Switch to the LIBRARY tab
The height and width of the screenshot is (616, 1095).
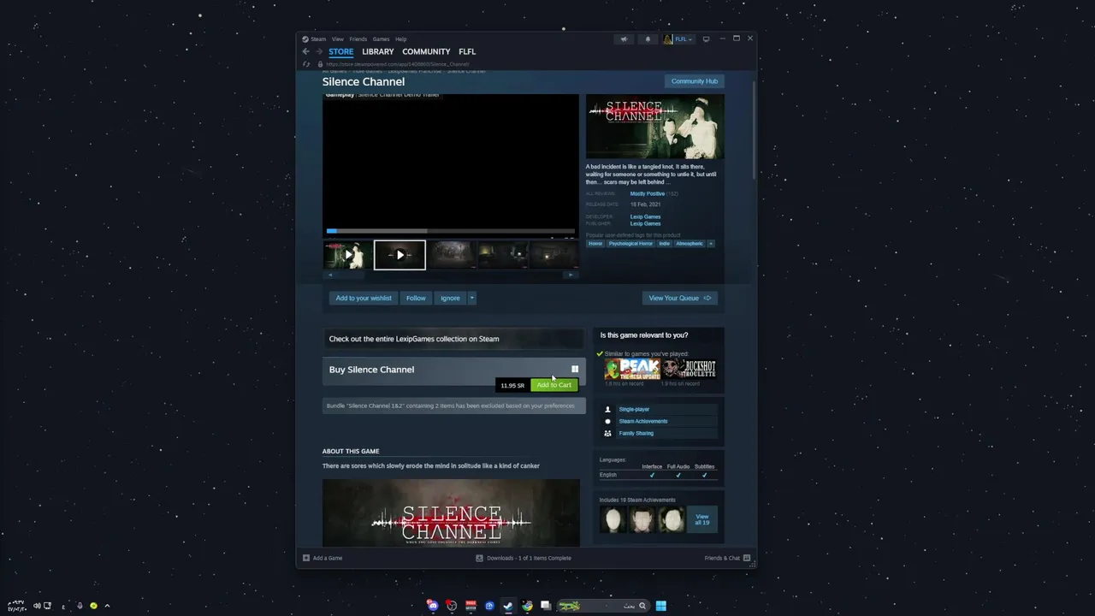(377, 51)
